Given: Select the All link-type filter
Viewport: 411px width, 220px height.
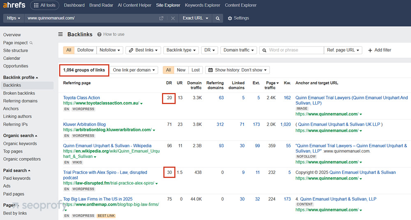Looking at the screenshot, I should (69, 50).
